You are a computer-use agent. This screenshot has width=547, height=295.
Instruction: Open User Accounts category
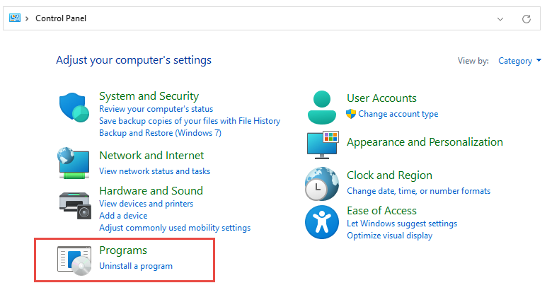[x=381, y=98]
